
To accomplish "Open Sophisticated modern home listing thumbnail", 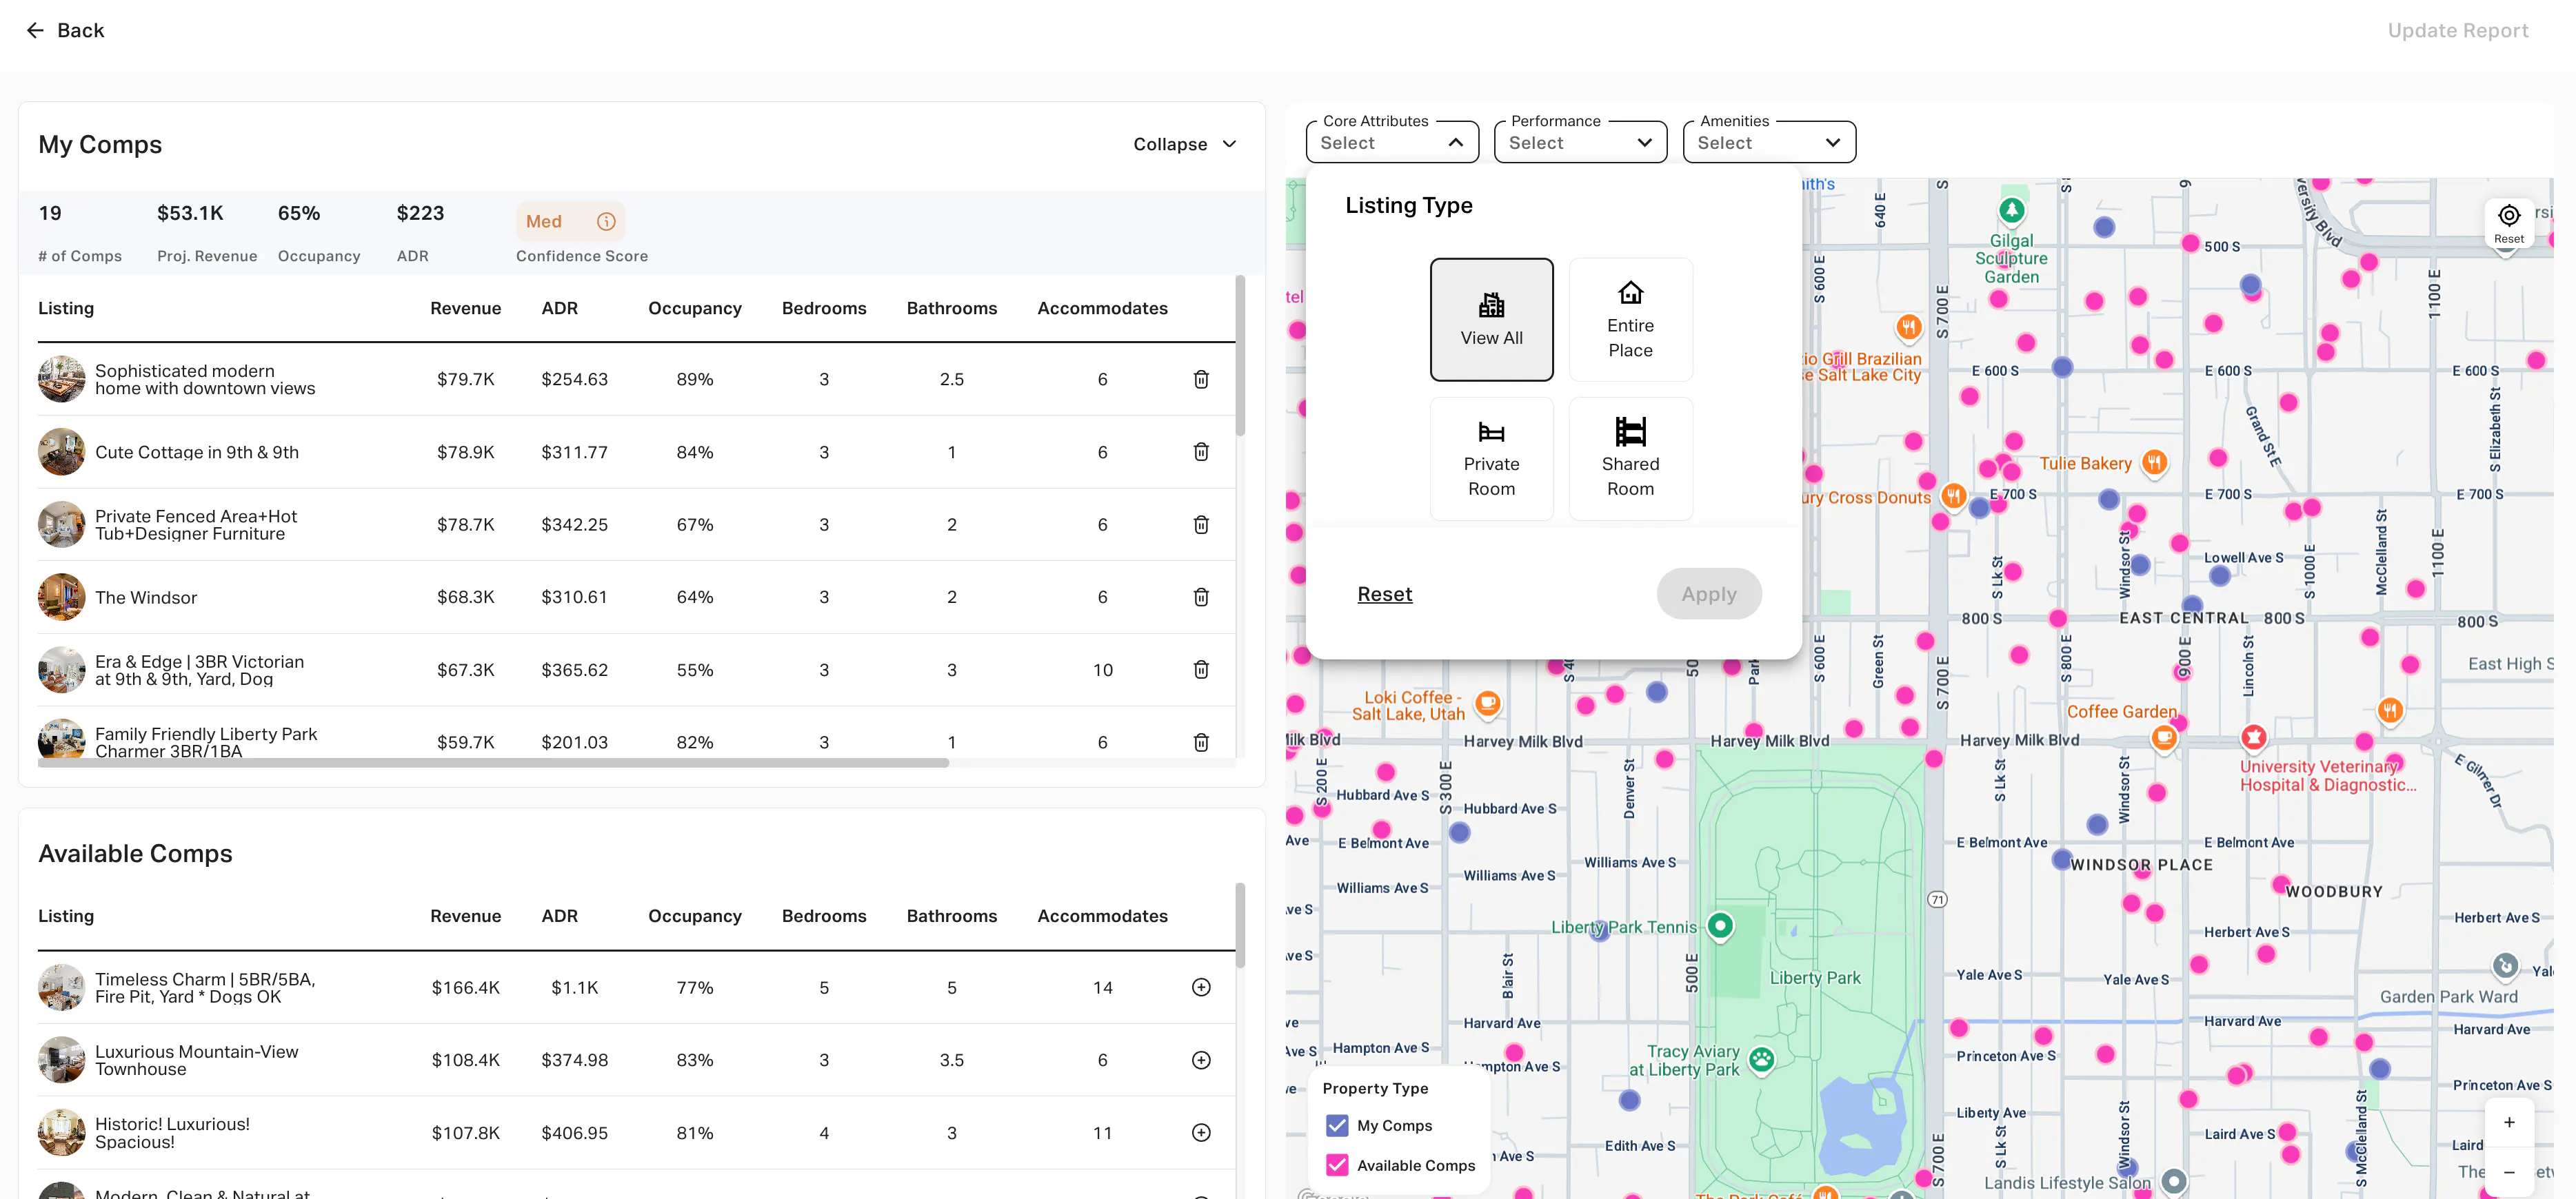I will coord(62,380).
